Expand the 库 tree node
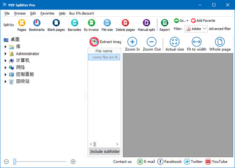This screenshot has width=235, height=168. [x=6, y=47]
